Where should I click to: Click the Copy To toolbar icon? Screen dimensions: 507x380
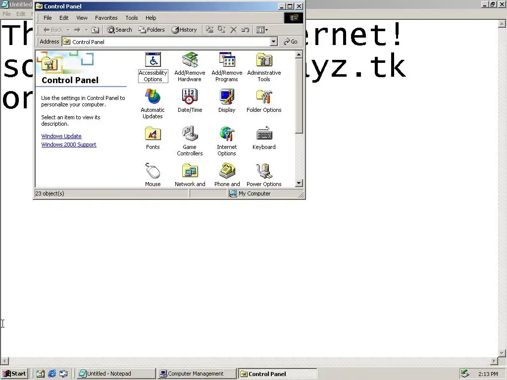[222, 30]
